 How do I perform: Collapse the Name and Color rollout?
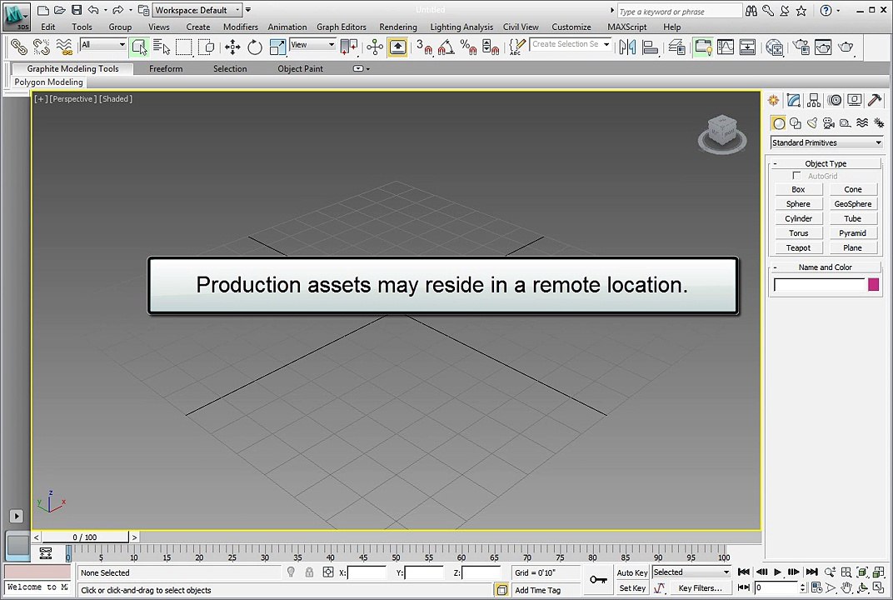[x=826, y=267]
